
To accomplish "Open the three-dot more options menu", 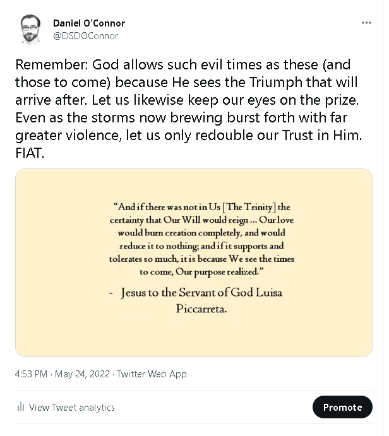I will pos(366,23).
